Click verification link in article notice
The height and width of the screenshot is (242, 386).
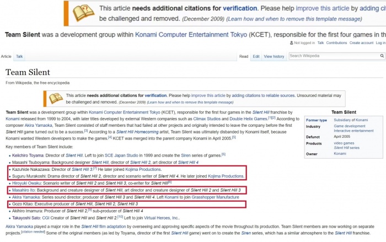tap(156, 95)
